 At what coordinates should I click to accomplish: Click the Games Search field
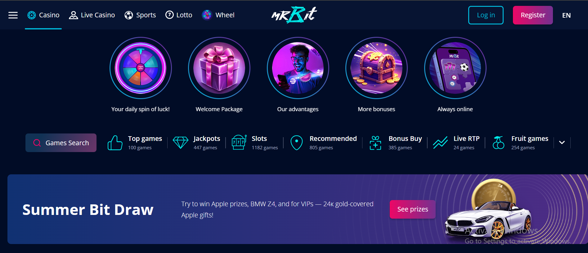pos(61,143)
